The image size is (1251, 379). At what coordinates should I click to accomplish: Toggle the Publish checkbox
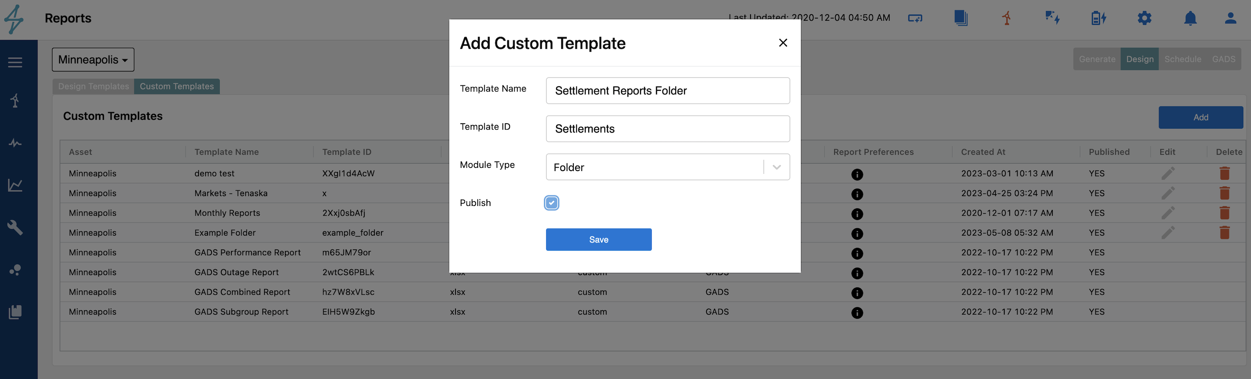(x=551, y=203)
